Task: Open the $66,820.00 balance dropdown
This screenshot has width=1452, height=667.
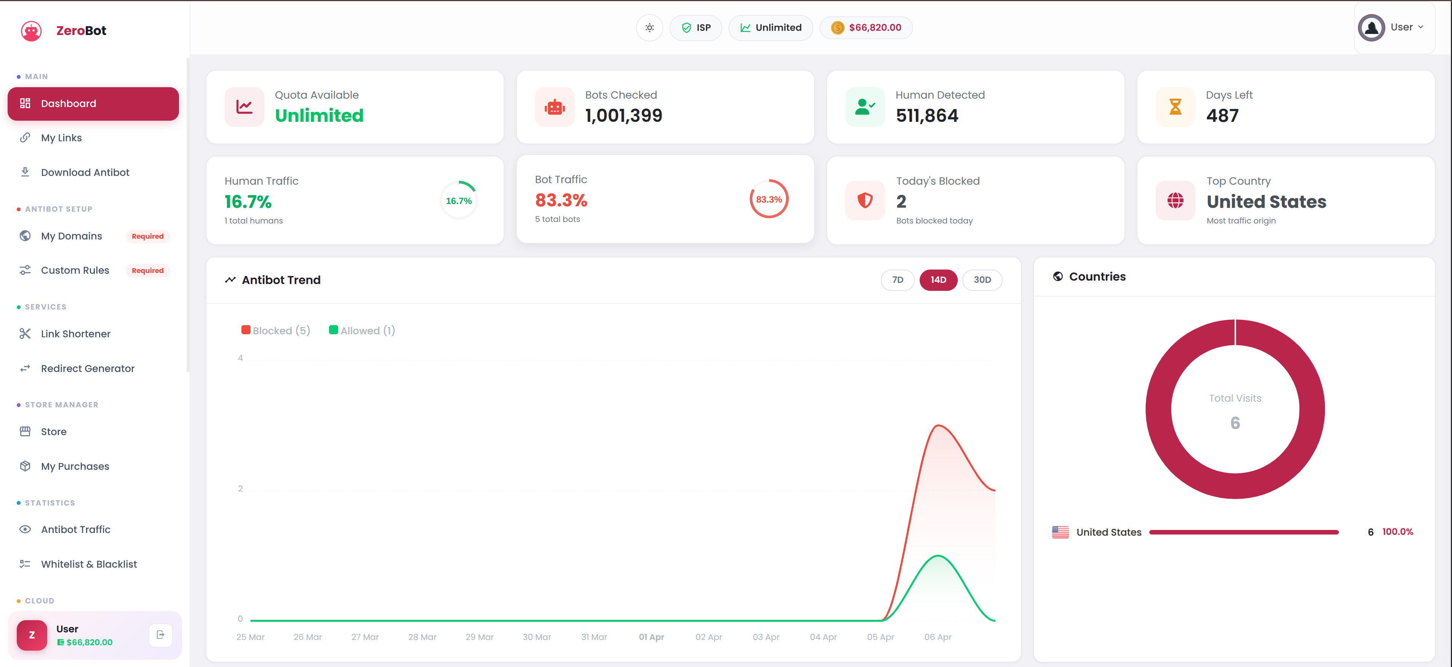Action: (x=866, y=27)
